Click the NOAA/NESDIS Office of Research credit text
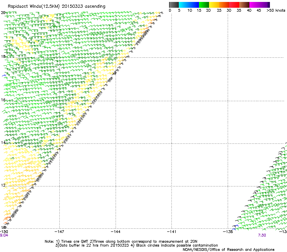The width and height of the screenshot is (287, 252). [x=228, y=250]
